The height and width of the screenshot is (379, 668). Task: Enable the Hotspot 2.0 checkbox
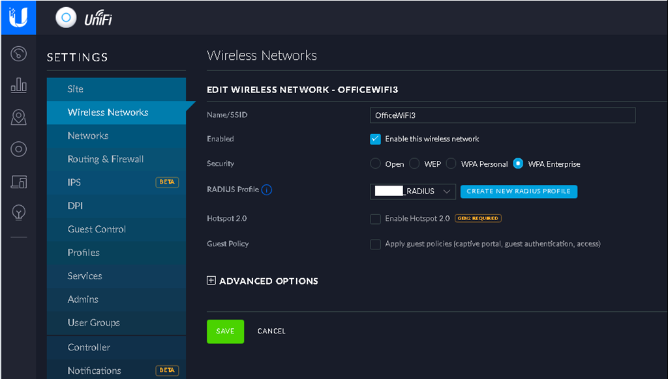coord(375,219)
